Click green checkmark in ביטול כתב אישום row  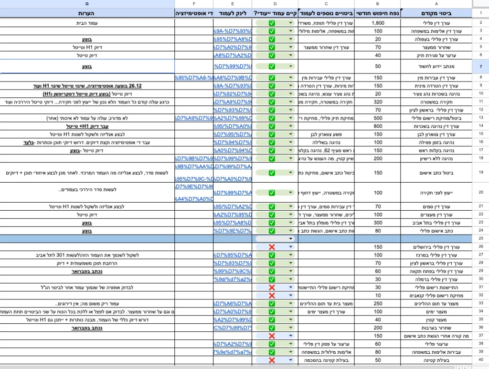(x=272, y=173)
